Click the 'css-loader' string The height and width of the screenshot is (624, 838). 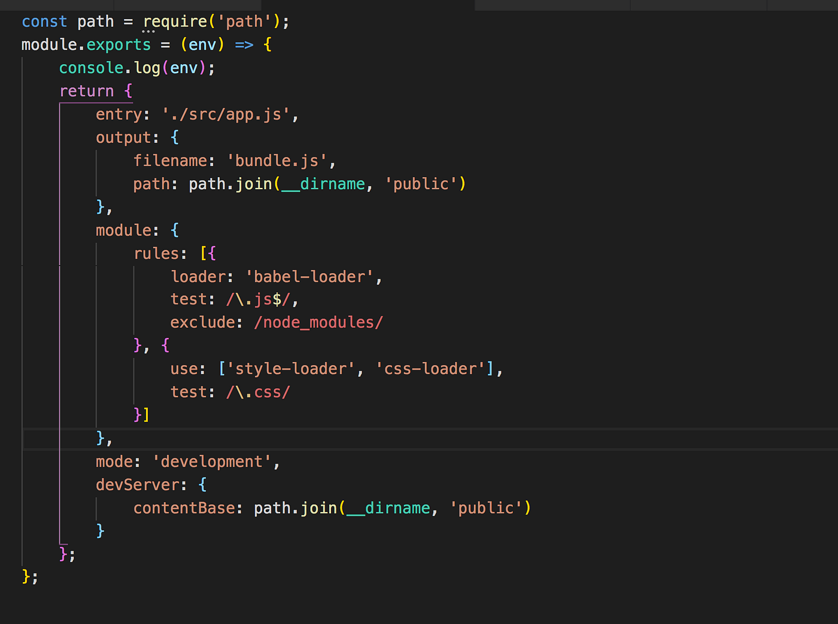tap(430, 369)
